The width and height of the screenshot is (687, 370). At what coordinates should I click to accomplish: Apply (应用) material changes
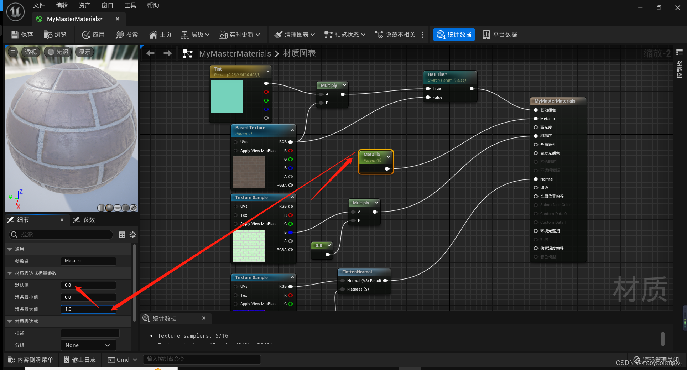pyautogui.click(x=93, y=35)
